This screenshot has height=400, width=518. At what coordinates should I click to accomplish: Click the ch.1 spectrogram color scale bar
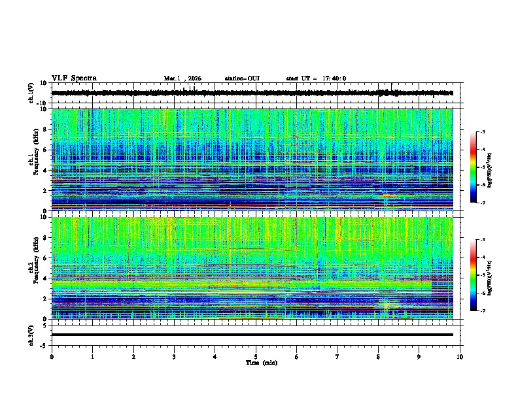(x=474, y=167)
